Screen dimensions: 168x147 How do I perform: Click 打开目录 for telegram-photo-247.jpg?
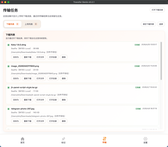point(53,121)
